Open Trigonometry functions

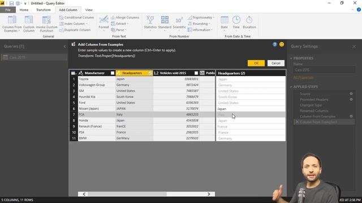pos(201,17)
